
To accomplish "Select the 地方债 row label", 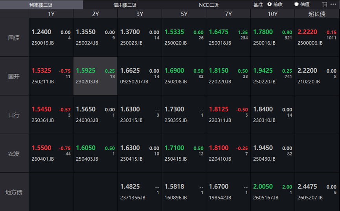I will [x=14, y=192].
